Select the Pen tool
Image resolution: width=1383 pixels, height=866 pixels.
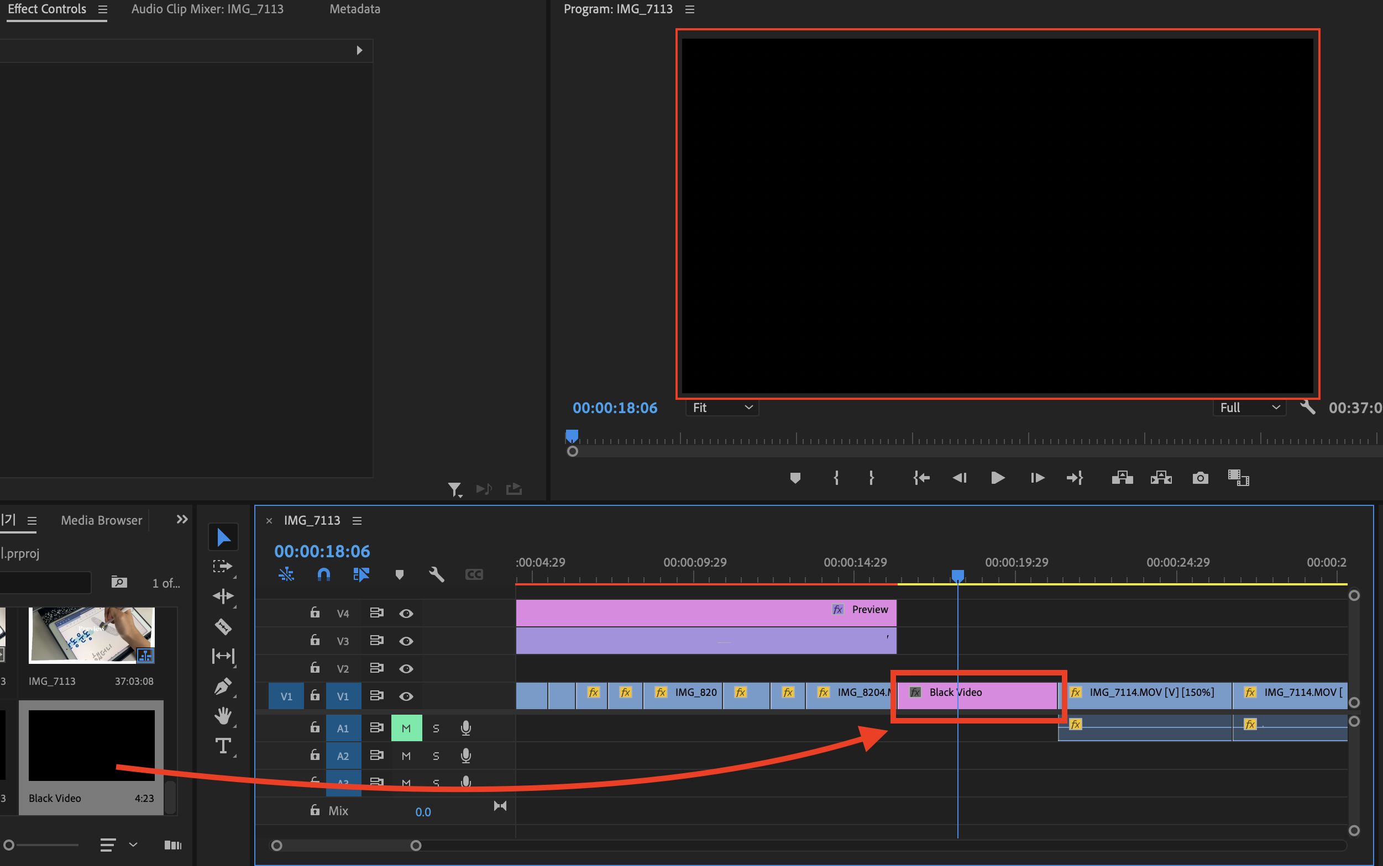click(223, 685)
